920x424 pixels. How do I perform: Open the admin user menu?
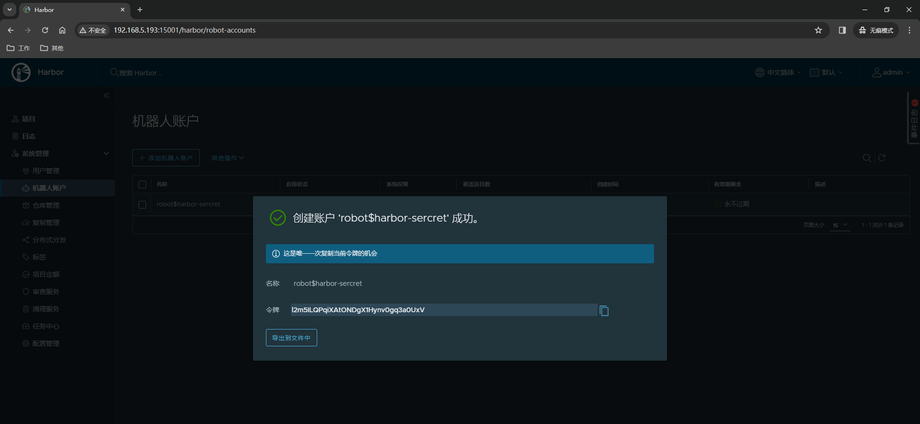pyautogui.click(x=891, y=72)
